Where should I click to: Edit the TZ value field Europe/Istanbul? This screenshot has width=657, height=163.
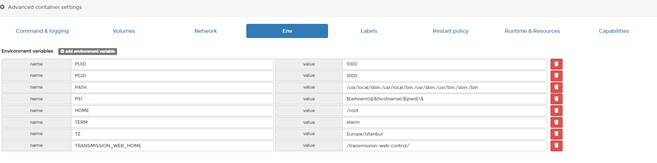click(x=445, y=134)
